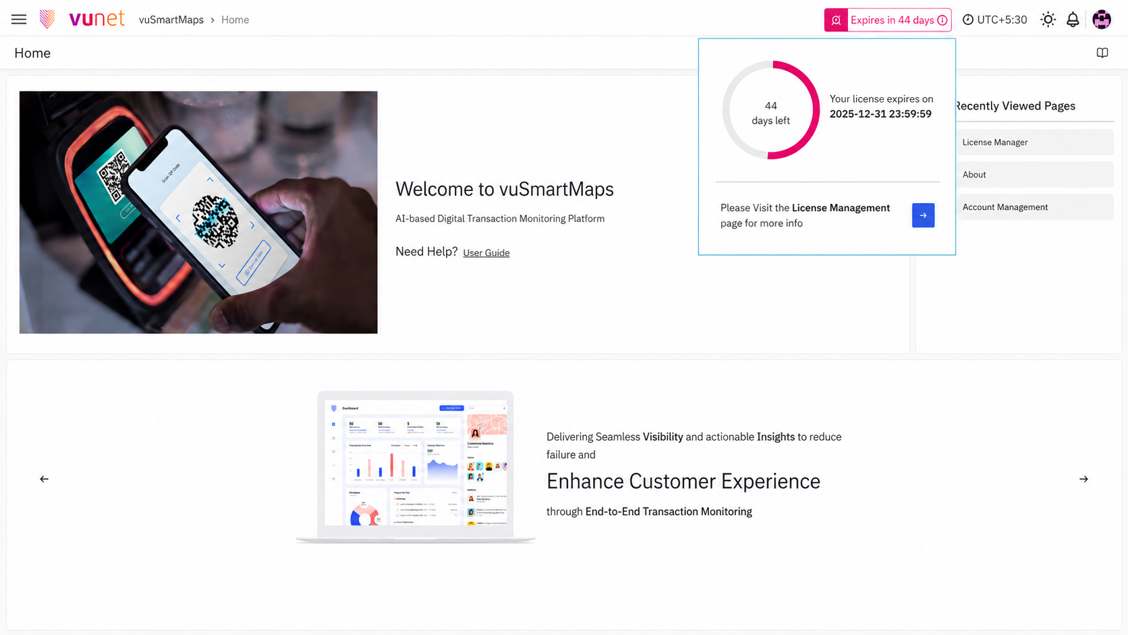
Task: Click the 44 days left progress ring
Action: click(x=771, y=110)
